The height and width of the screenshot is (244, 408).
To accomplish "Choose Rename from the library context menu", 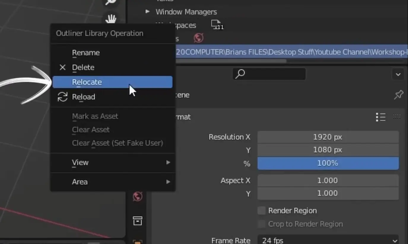I will (x=112, y=53).
